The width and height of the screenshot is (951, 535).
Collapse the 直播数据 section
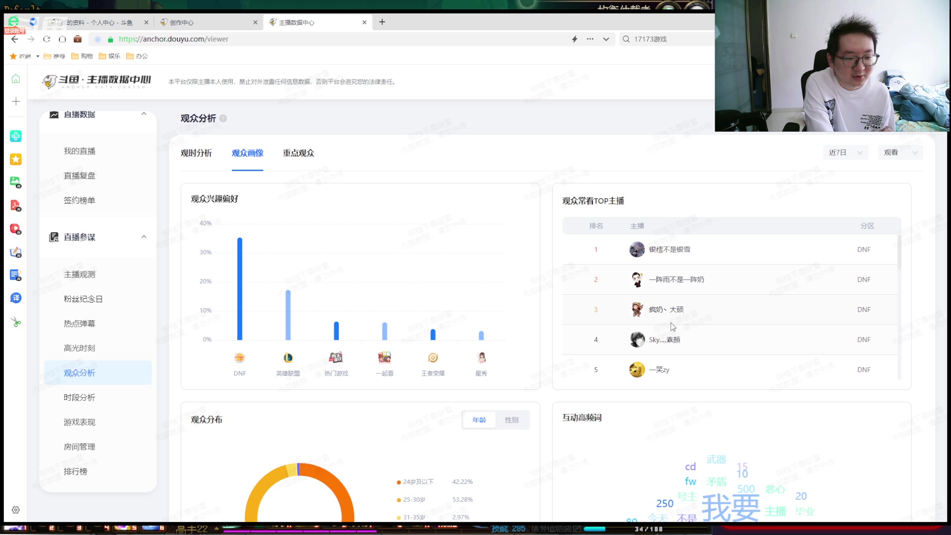tap(144, 114)
